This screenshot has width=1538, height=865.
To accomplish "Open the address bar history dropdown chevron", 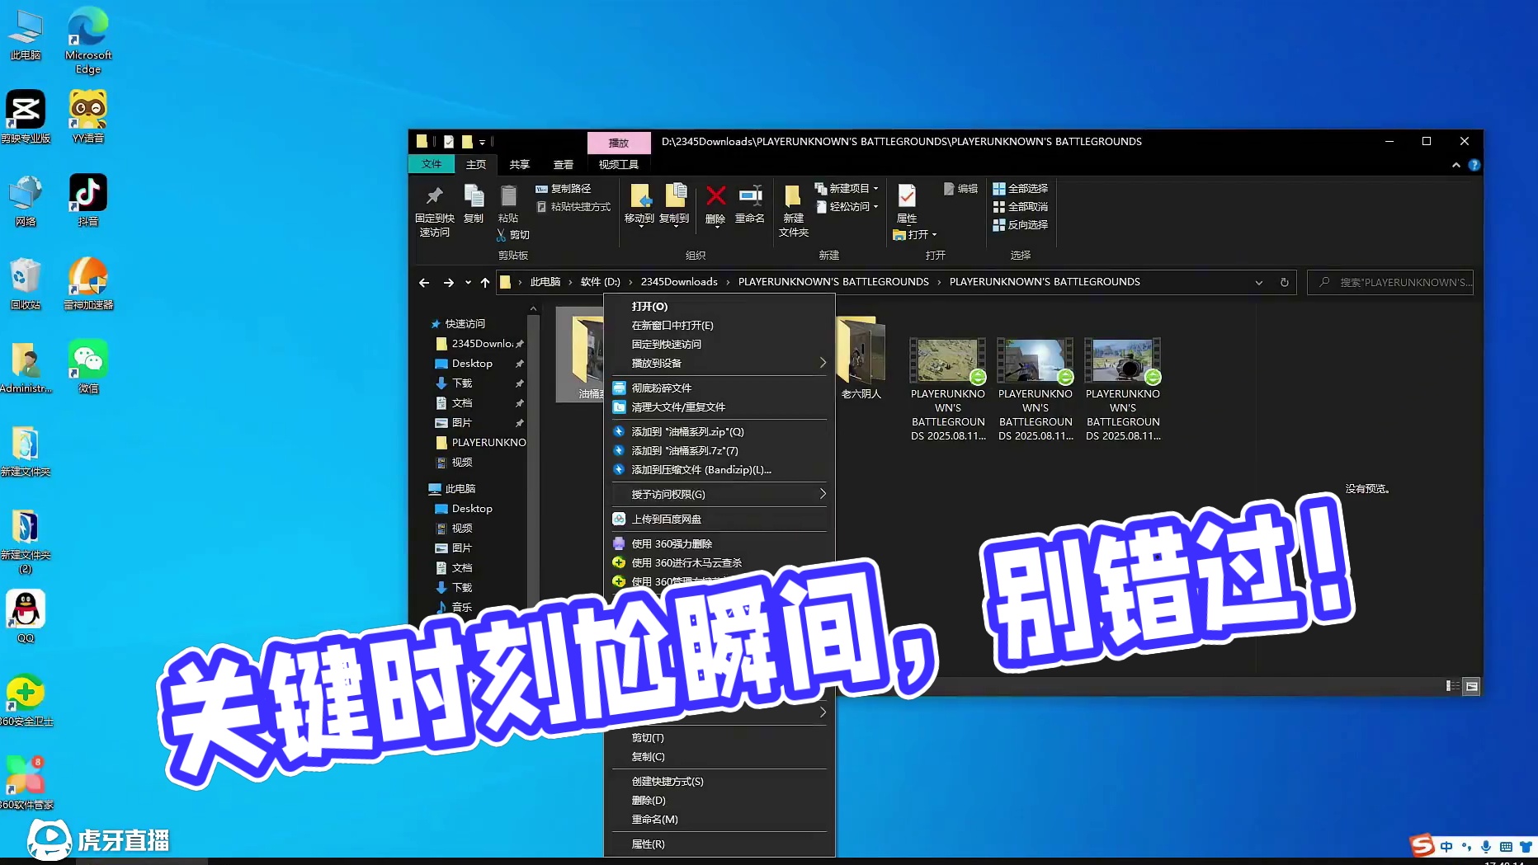I will tap(1258, 282).
